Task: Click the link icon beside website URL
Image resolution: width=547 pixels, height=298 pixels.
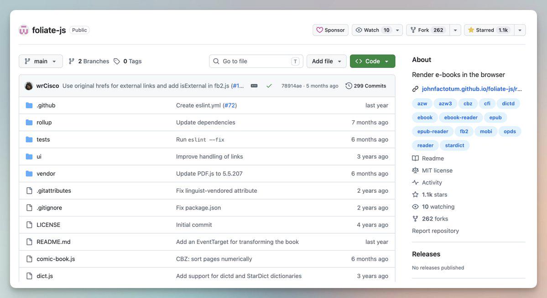Action: pos(415,89)
